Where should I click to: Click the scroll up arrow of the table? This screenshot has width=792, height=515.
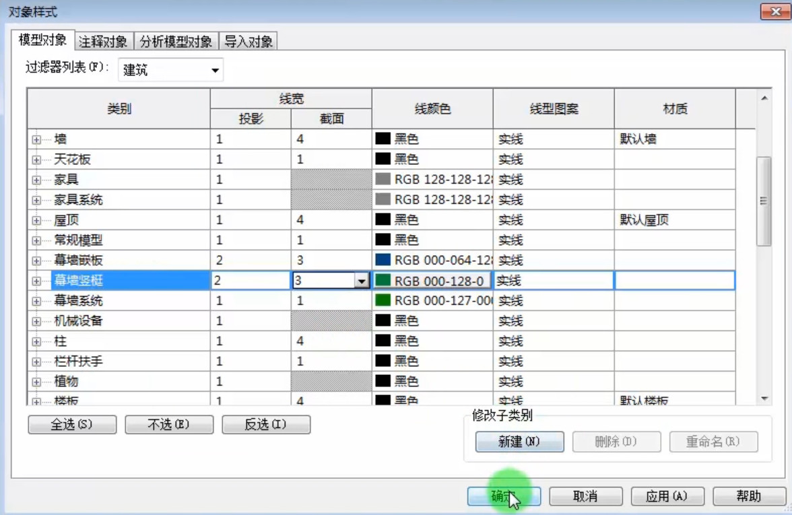764,98
